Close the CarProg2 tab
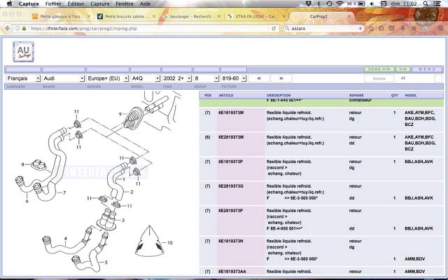Screen dimensions: 448x280 click(349, 17)
